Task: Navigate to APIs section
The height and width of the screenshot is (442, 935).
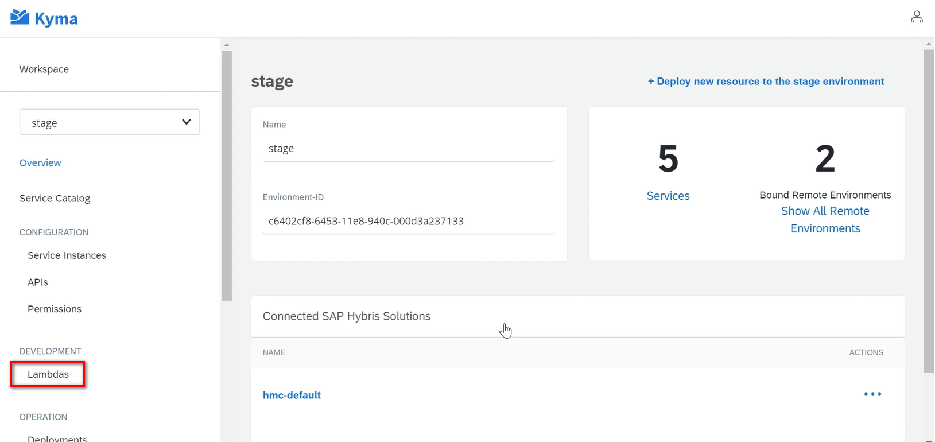Action: 38,282
